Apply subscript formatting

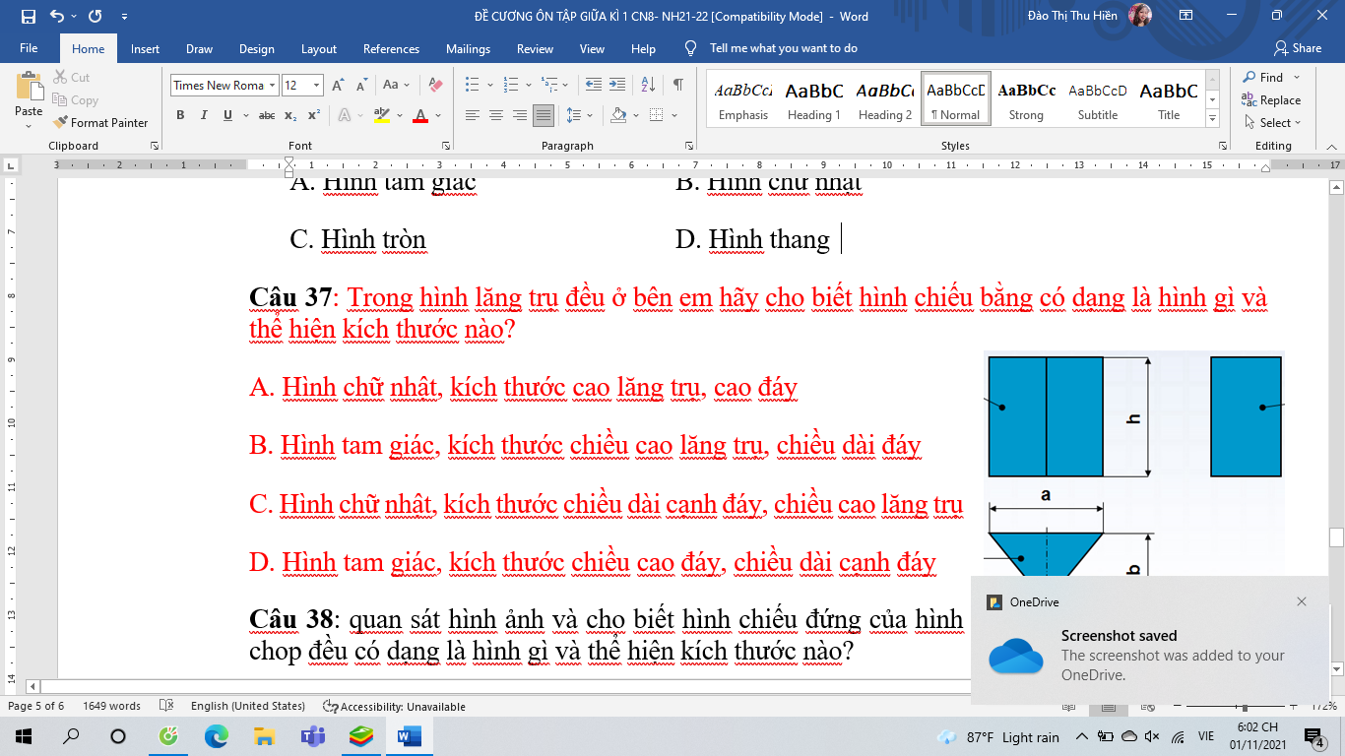(290, 115)
